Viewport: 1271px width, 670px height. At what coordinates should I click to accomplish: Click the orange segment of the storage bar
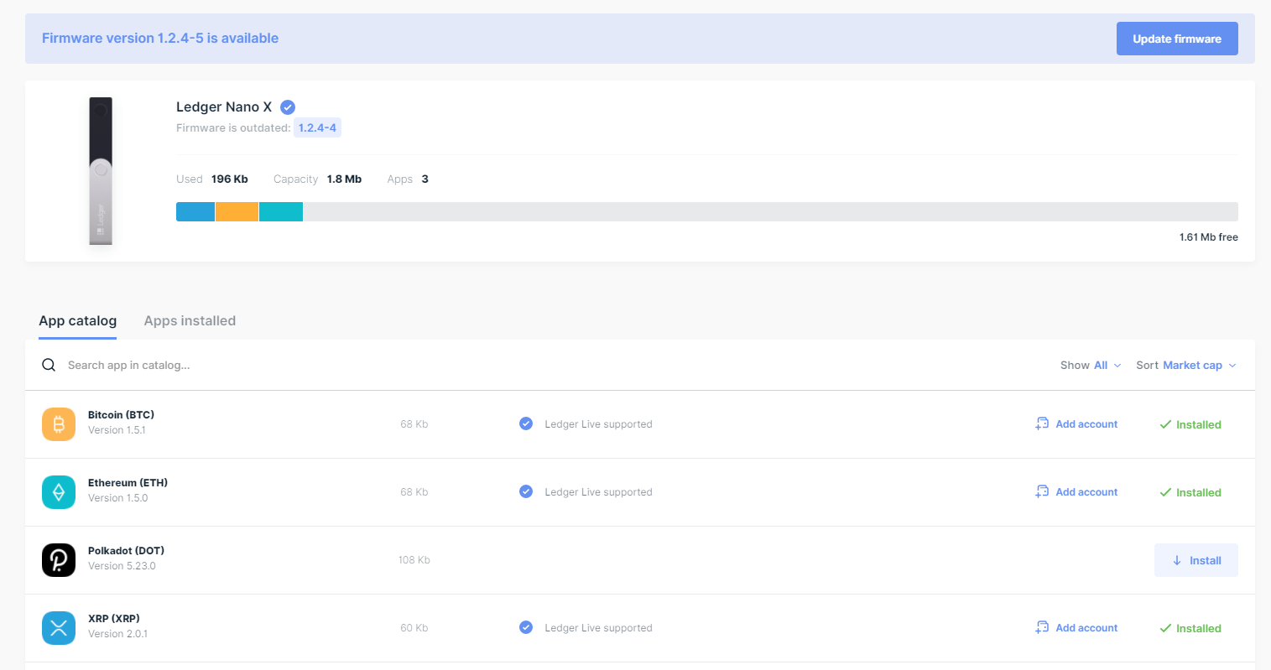pyautogui.click(x=237, y=211)
